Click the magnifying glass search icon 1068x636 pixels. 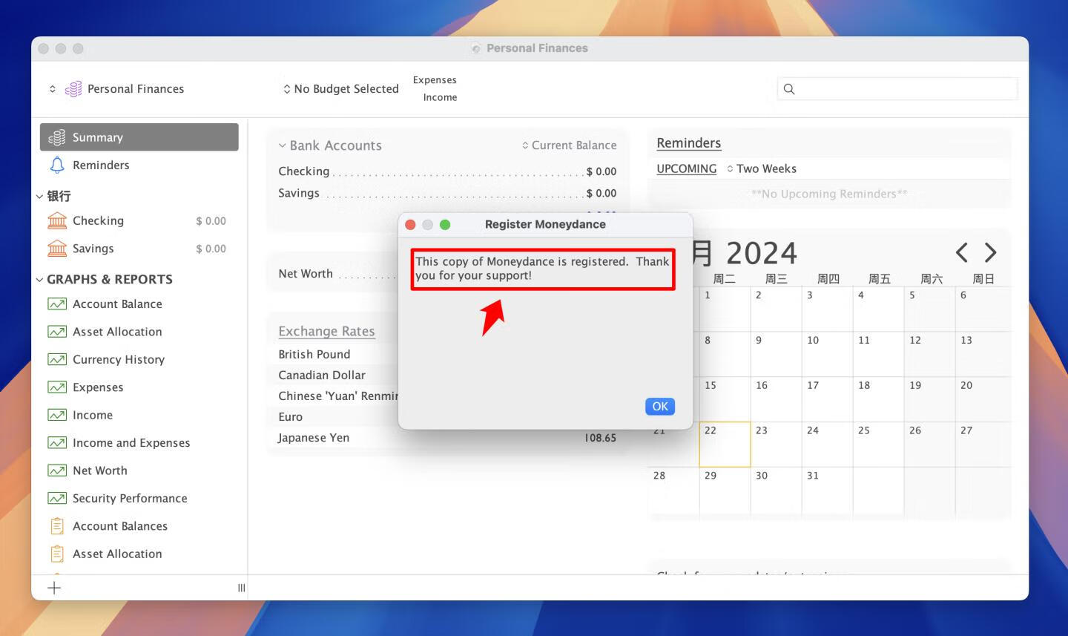[x=789, y=89]
